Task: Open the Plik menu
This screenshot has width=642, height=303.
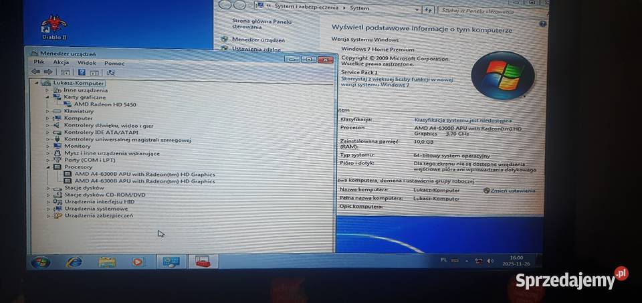Action: click(x=39, y=62)
